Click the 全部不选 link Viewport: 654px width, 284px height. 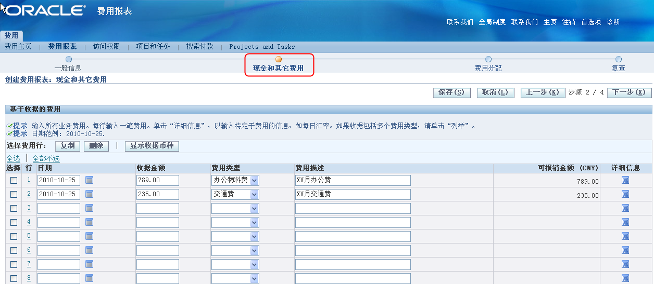(46, 159)
